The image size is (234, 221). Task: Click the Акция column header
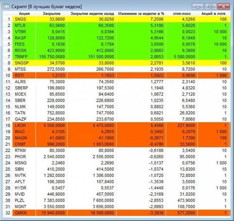[x=24, y=14]
